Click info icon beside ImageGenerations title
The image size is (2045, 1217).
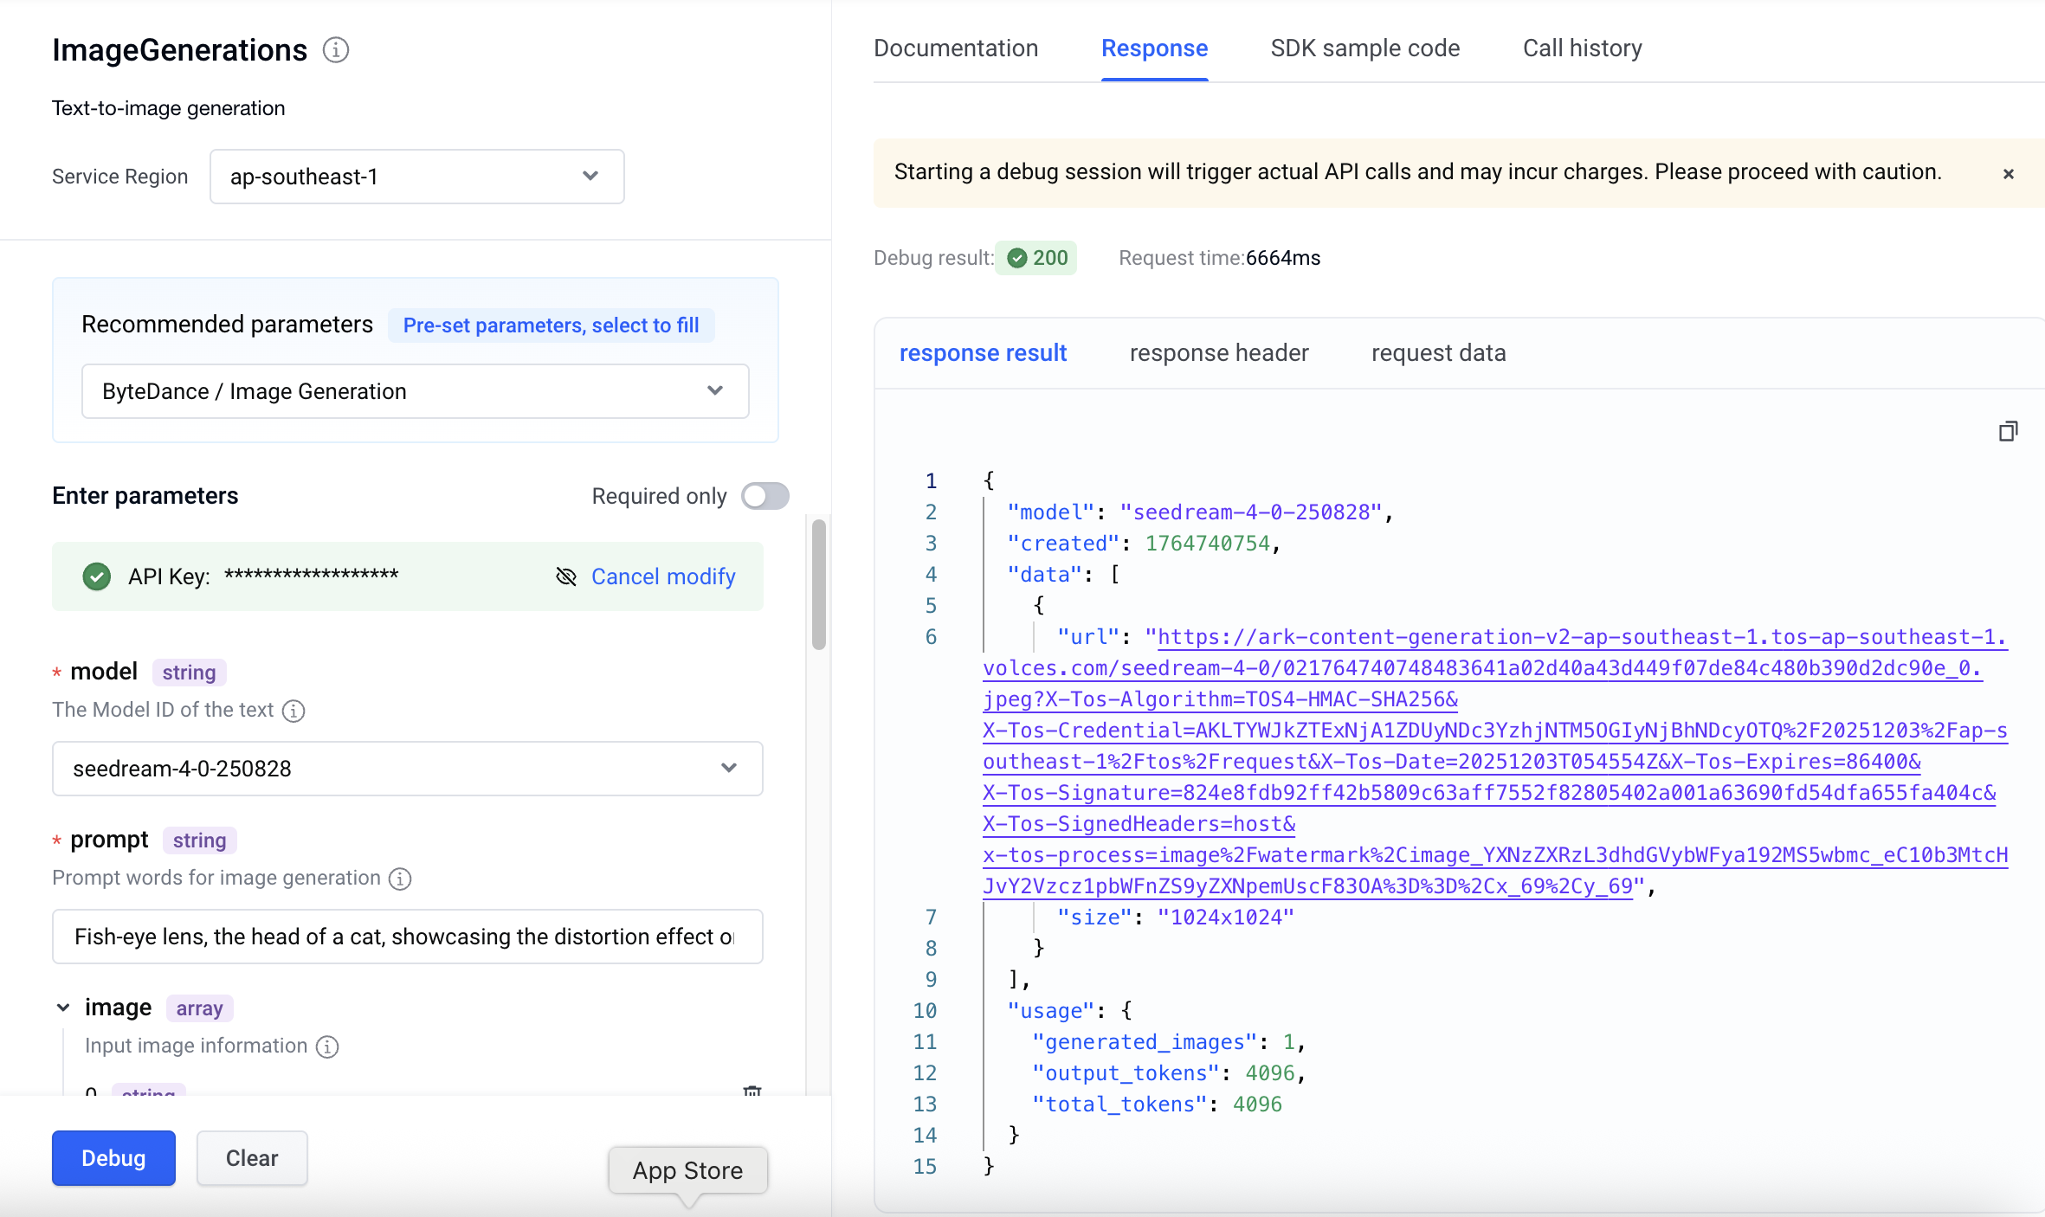pos(336,50)
